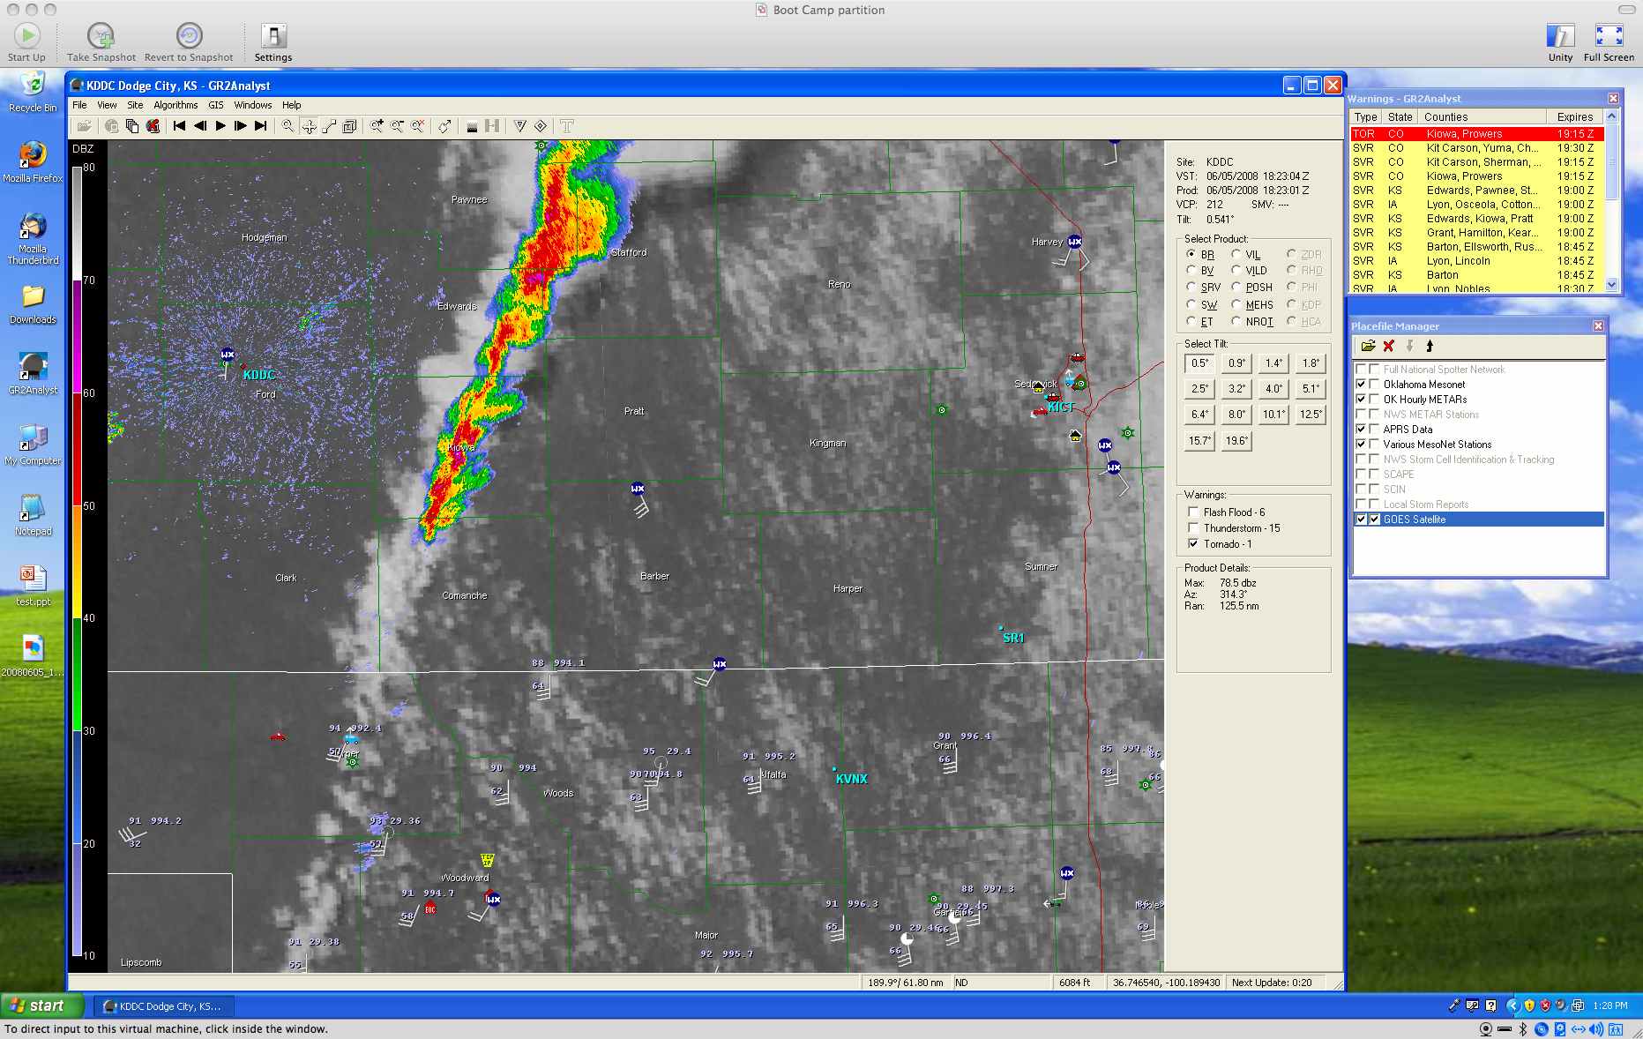
Task: Choose the 1.4° tilt button
Action: [x=1274, y=363]
